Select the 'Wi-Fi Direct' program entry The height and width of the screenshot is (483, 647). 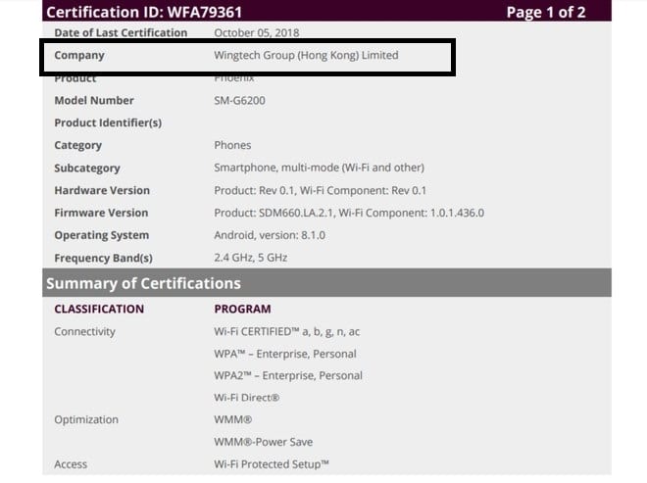(x=247, y=398)
